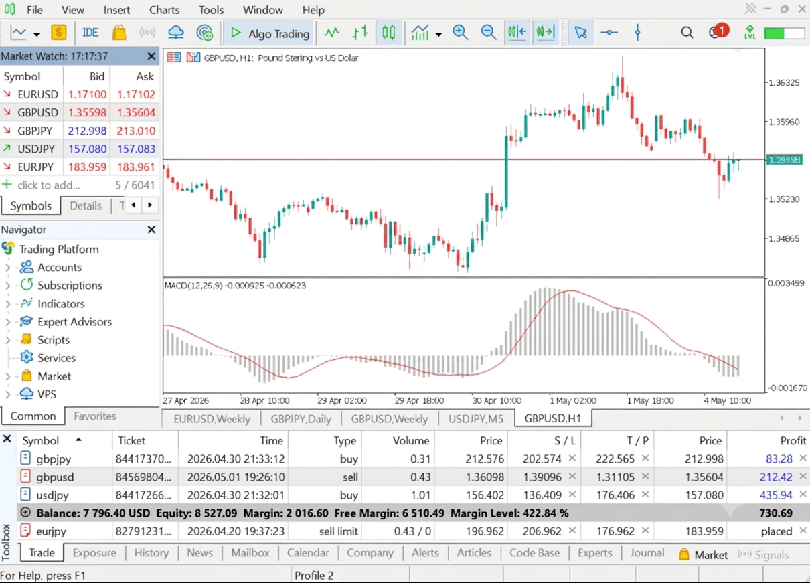The width and height of the screenshot is (810, 583).
Task: Open the Tools menu
Action: point(212,10)
